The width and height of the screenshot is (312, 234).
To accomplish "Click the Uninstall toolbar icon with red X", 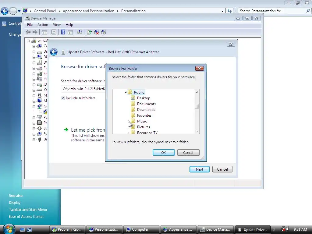I will [96, 32].
